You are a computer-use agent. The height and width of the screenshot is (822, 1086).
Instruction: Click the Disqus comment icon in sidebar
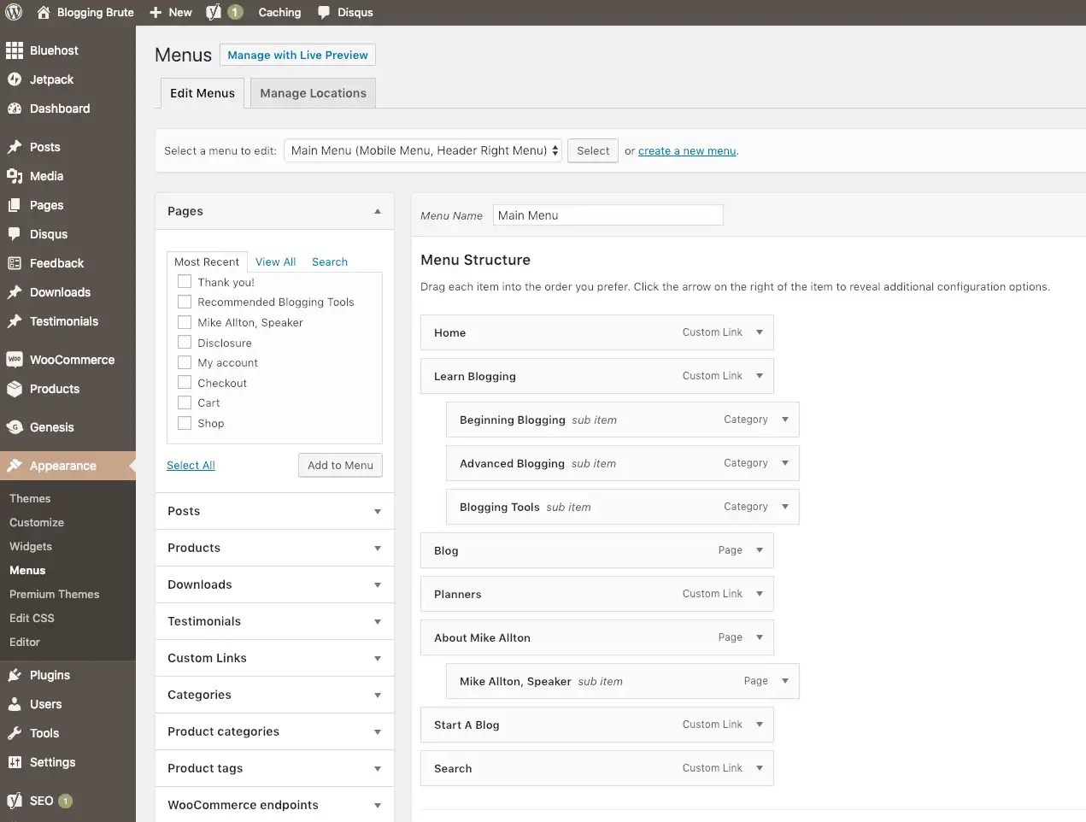15,234
